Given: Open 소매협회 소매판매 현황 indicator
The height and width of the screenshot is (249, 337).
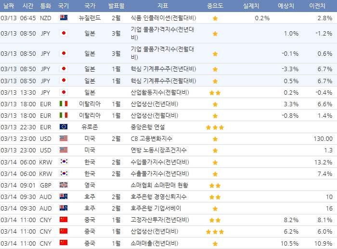Looking at the screenshot, I should (x=159, y=185).
